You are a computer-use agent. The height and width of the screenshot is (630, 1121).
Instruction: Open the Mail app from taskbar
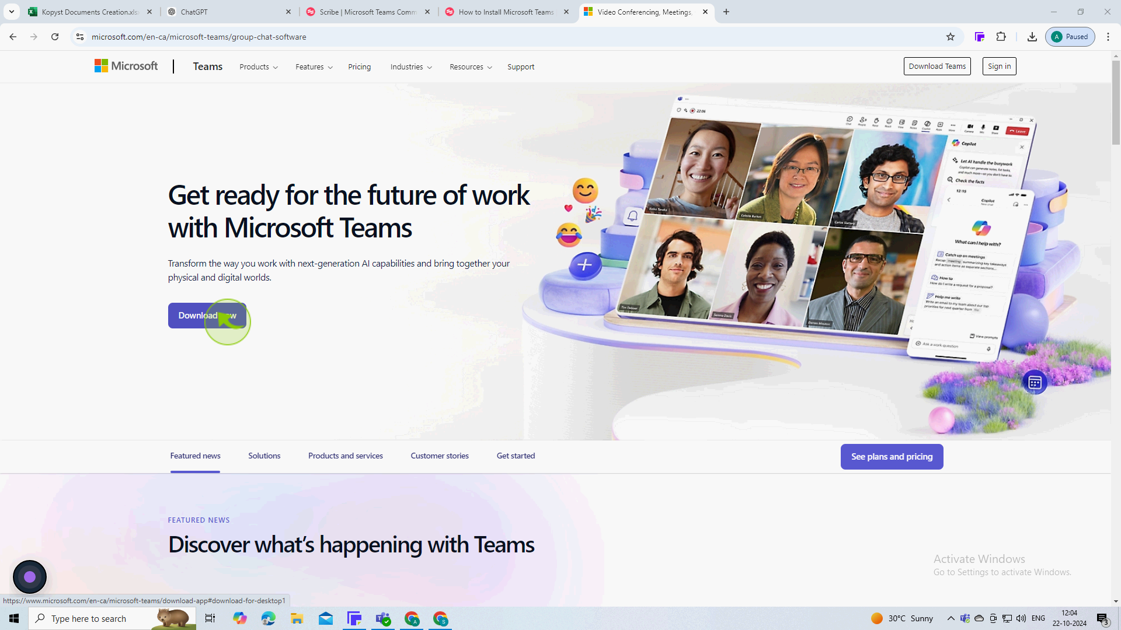(x=326, y=618)
